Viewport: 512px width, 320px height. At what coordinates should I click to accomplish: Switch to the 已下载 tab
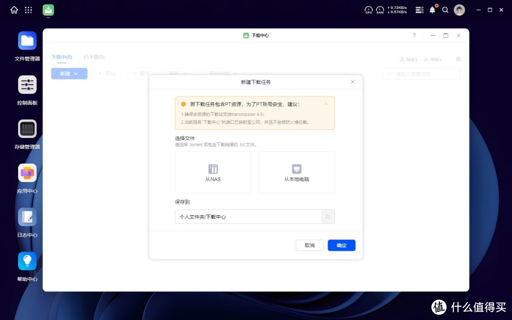click(x=93, y=56)
